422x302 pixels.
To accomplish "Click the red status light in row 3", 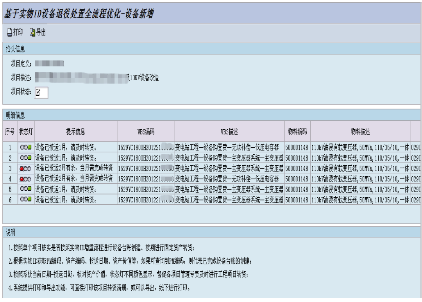I will coord(25,168).
